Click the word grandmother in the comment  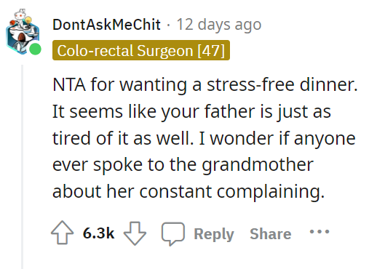[258, 165]
